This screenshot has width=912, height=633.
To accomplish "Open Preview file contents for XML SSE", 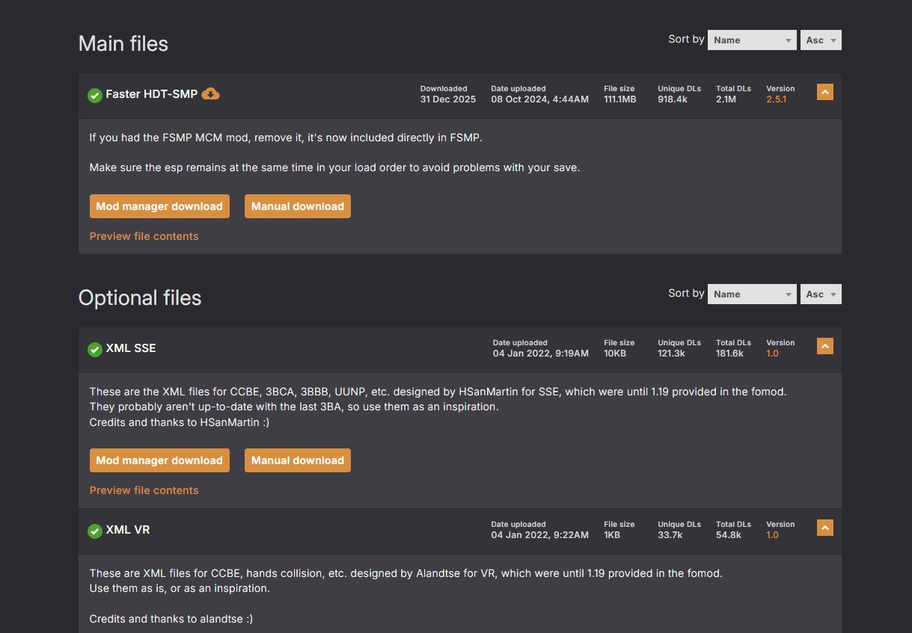I will click(x=144, y=490).
